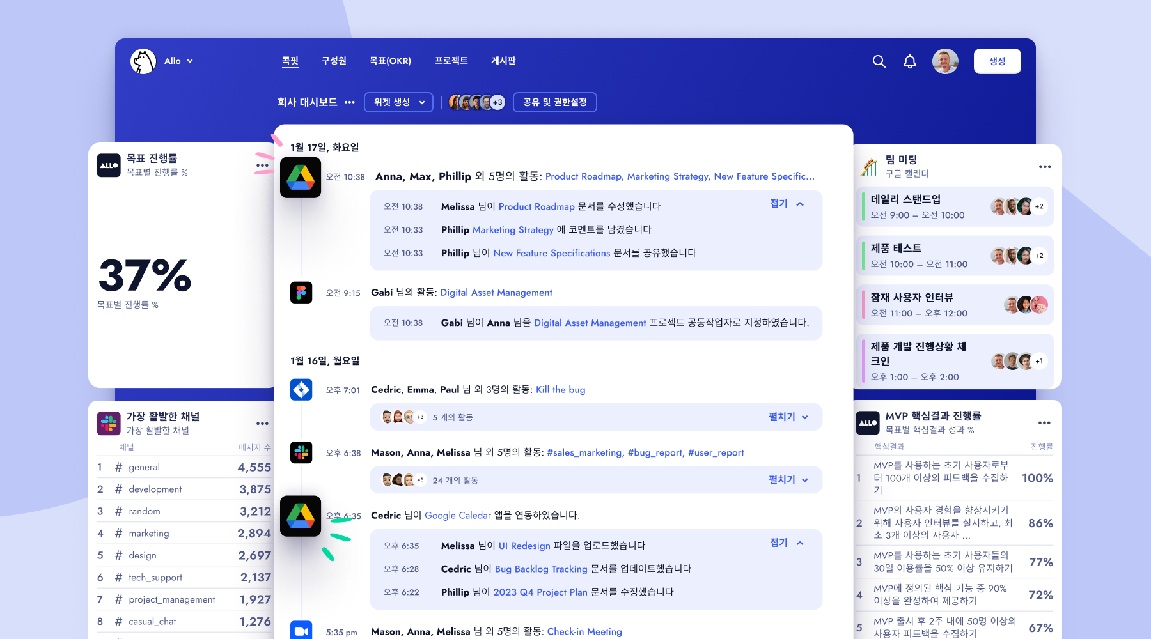Switch to the 구성원 tab

pyautogui.click(x=334, y=61)
